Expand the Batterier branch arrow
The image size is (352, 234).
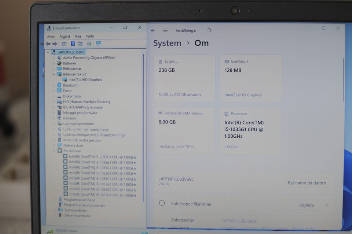coord(54,63)
